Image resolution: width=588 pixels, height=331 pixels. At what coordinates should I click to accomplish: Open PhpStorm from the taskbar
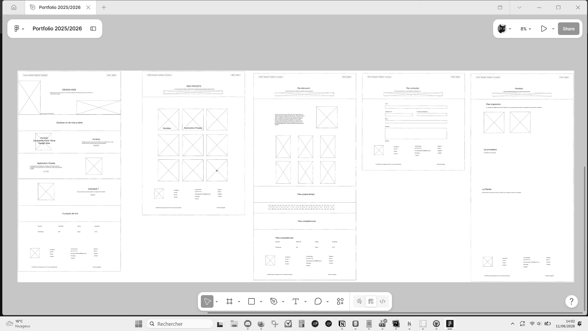[x=396, y=324]
